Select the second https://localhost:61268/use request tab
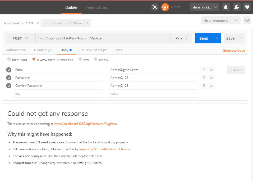This screenshot has width=253, height=182. click(62, 23)
